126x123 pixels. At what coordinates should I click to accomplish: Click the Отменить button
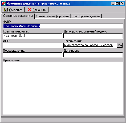[x=37, y=10]
